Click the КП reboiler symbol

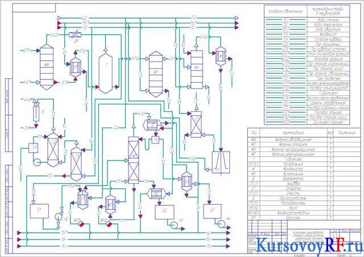[111, 205]
